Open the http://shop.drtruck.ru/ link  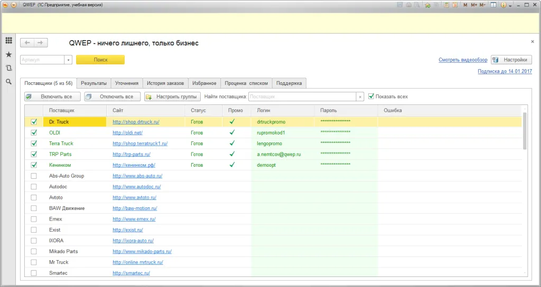click(136, 122)
